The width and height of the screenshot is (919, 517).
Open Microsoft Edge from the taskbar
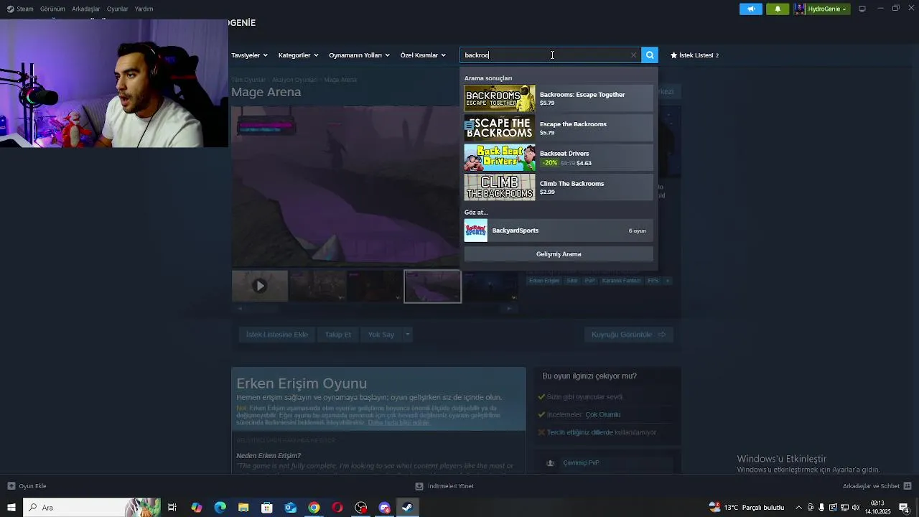(x=220, y=508)
